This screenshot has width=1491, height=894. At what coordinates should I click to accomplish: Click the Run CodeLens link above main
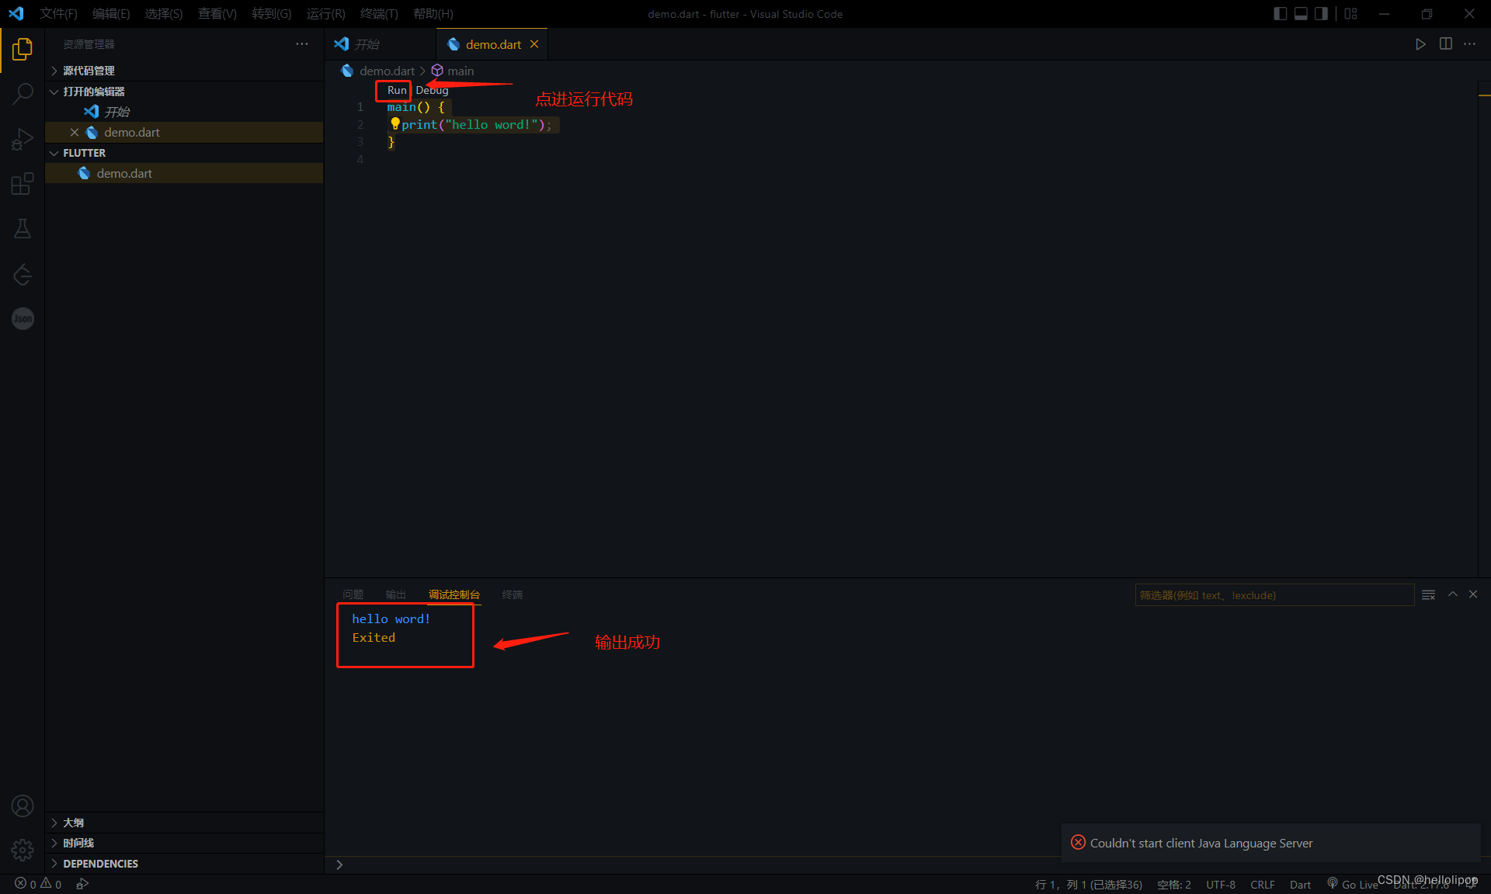pos(396,90)
